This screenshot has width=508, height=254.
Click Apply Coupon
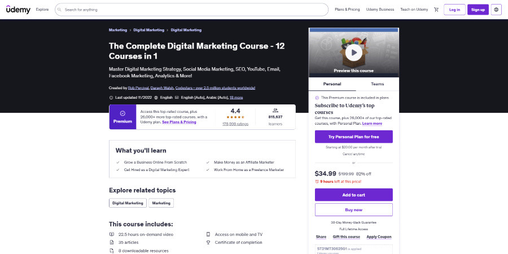coord(379,237)
